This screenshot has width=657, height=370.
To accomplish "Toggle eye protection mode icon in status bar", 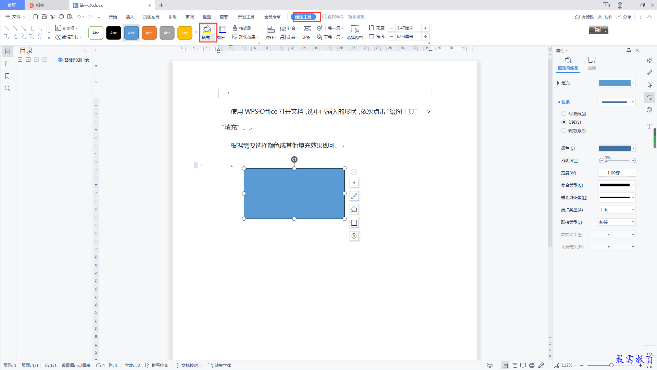I will 490,365.
